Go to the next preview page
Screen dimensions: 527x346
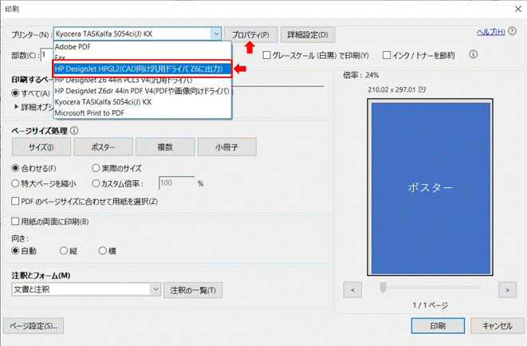[x=508, y=290]
